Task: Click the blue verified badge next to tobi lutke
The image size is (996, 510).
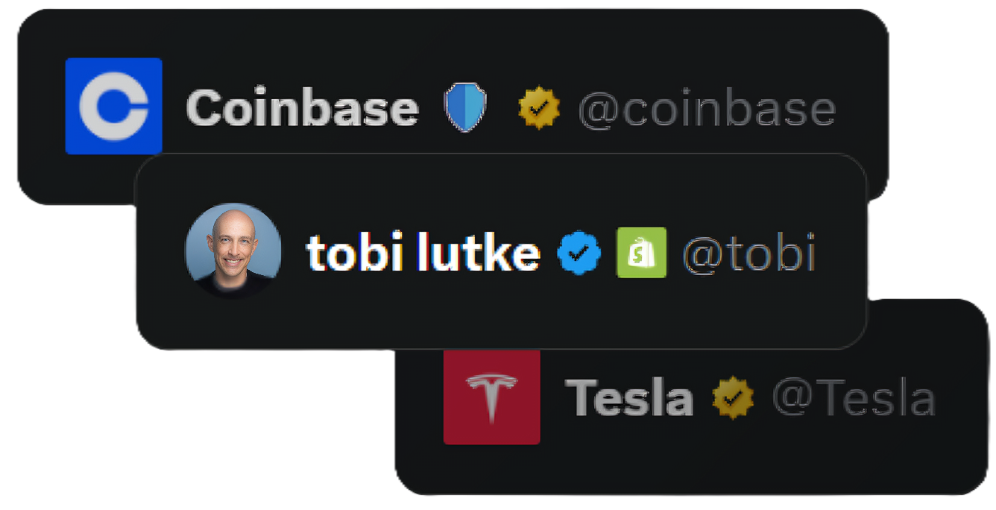Action: click(x=579, y=253)
